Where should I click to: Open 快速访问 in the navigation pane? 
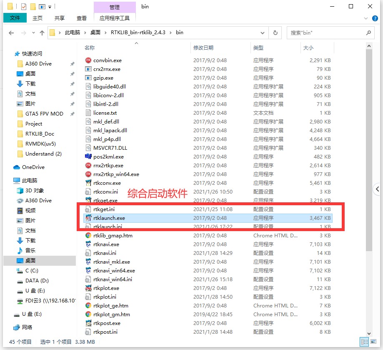point(32,53)
